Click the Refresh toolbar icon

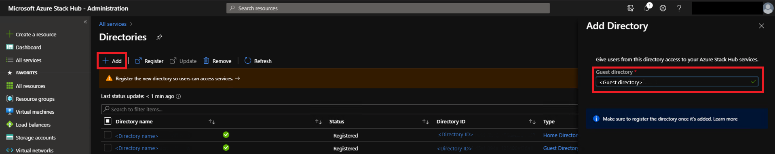[248, 60]
